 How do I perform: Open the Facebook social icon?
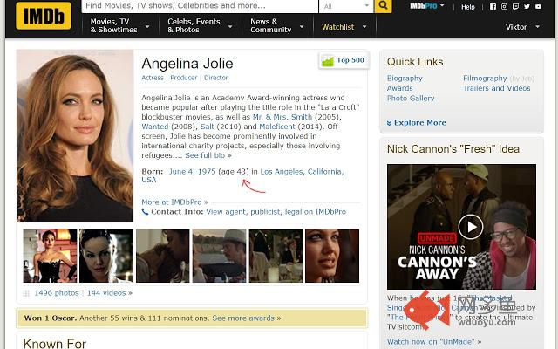pos(493,6)
